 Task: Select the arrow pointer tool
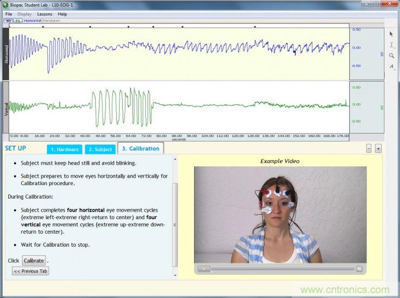click(x=391, y=34)
